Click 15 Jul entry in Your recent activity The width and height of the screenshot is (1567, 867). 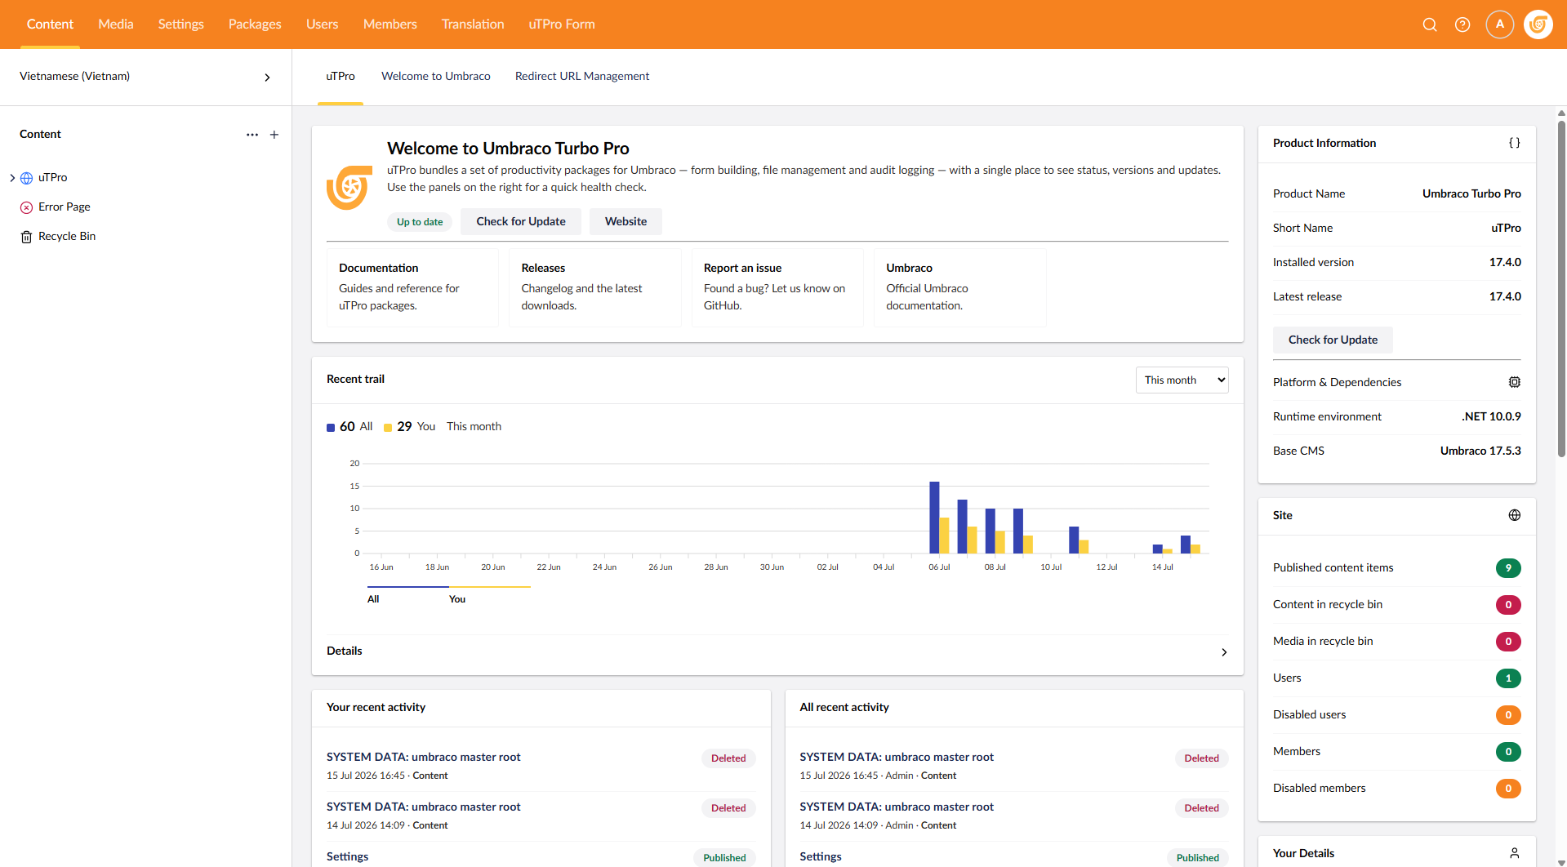click(x=541, y=766)
